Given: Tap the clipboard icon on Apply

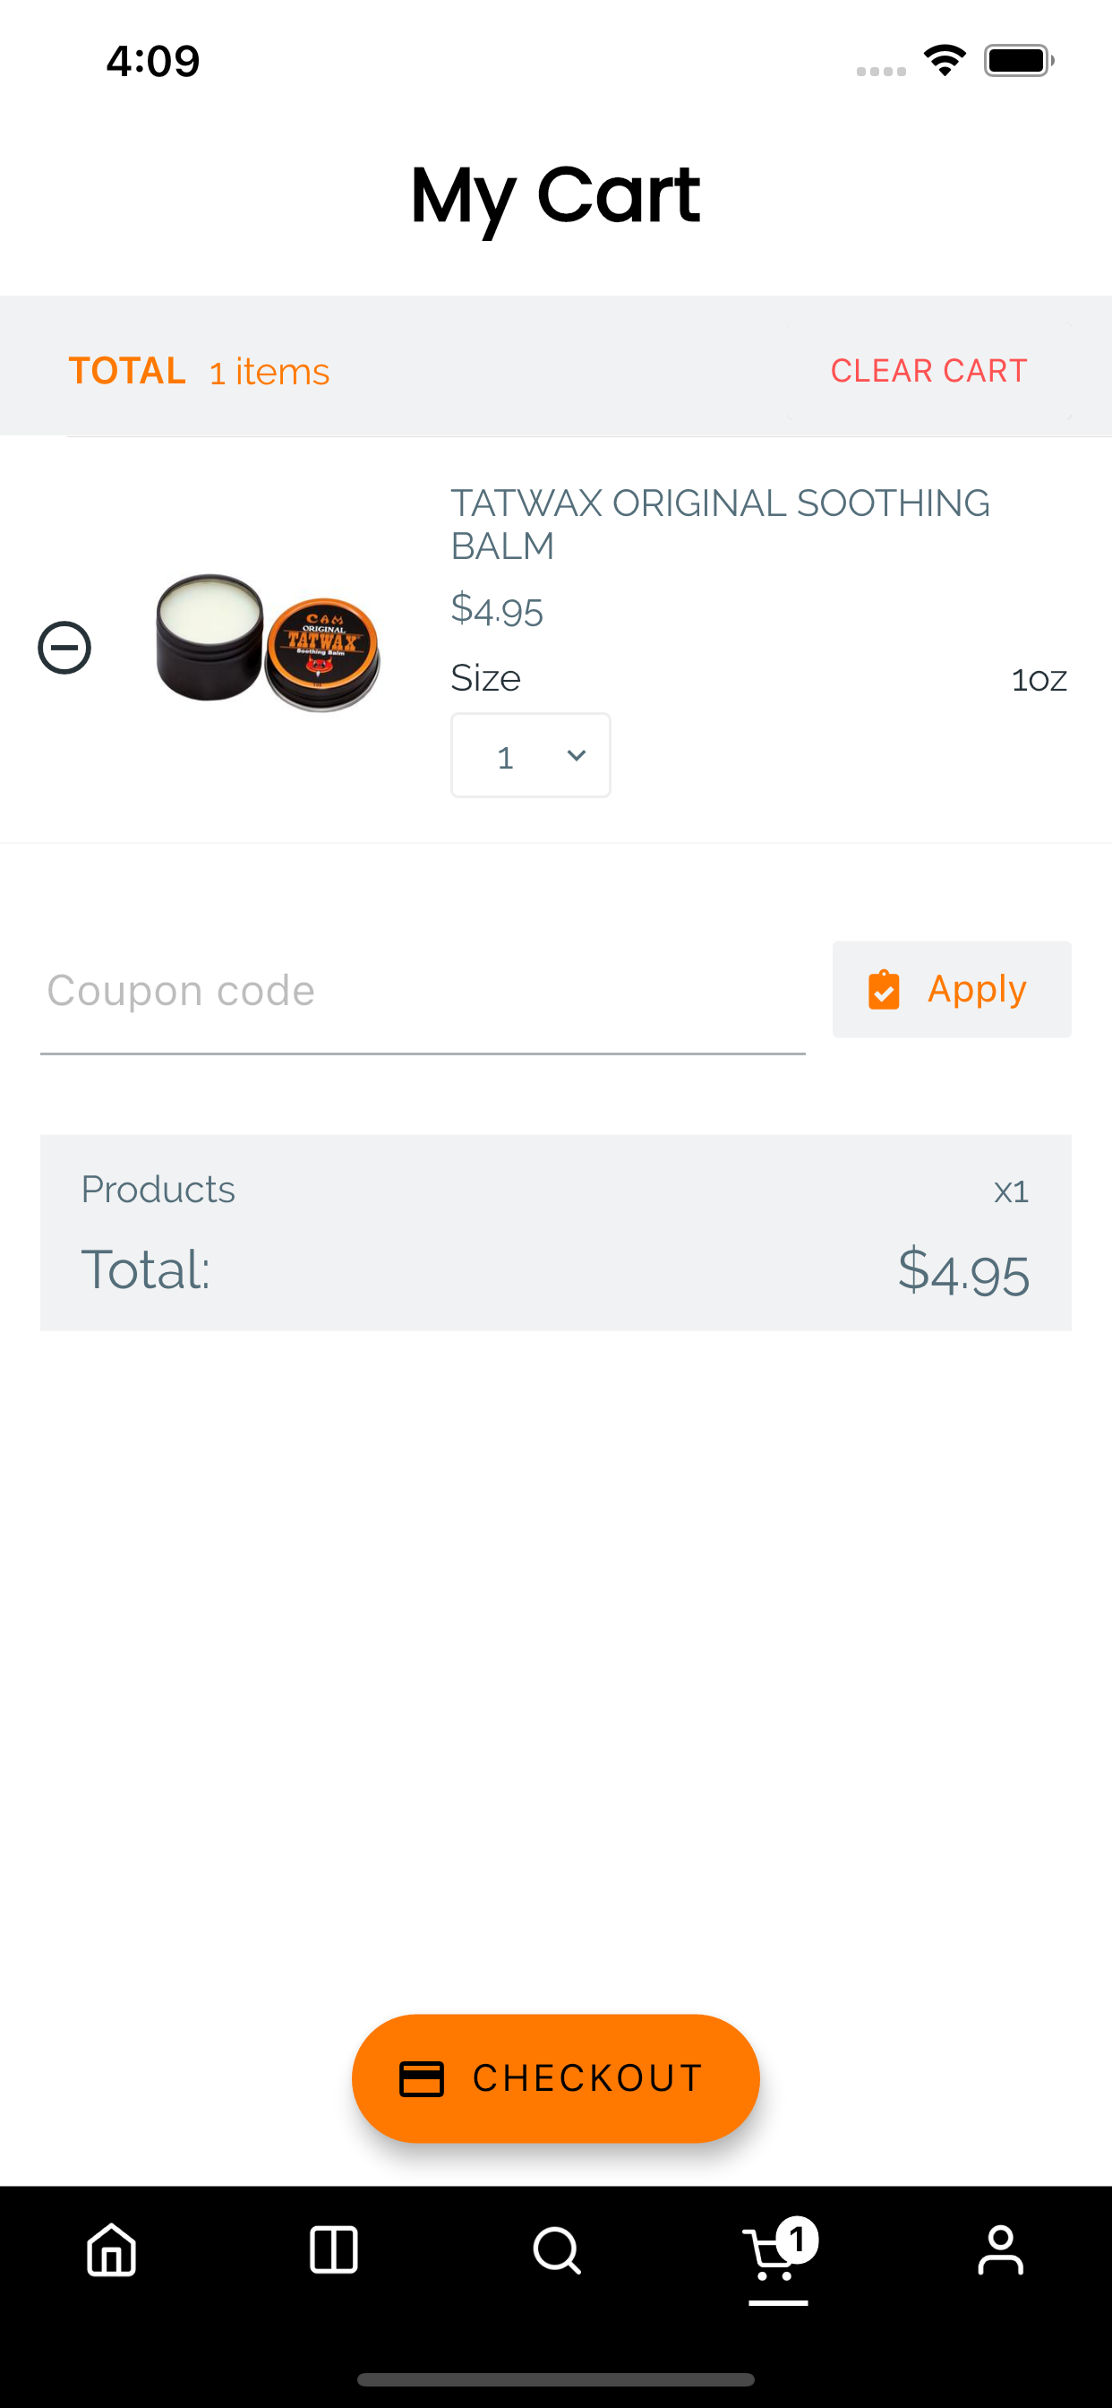Looking at the screenshot, I should pyautogui.click(x=884, y=990).
